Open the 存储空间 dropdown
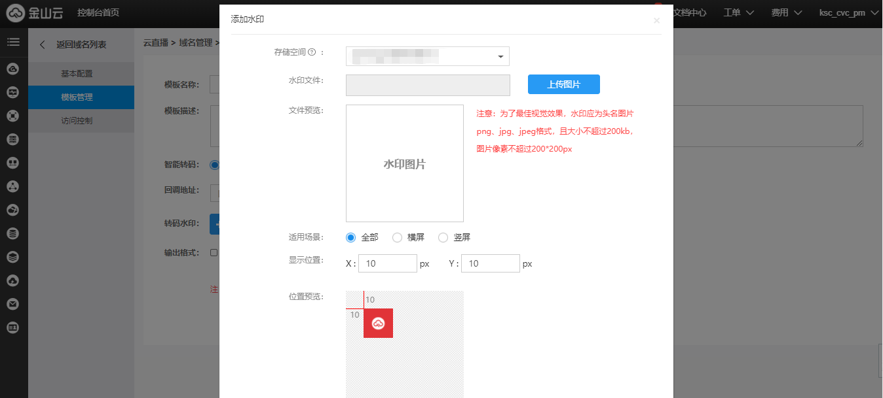This screenshot has height=398, width=883. coord(428,56)
